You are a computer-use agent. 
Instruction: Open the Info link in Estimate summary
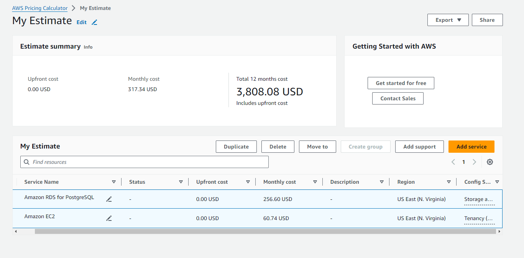click(88, 47)
